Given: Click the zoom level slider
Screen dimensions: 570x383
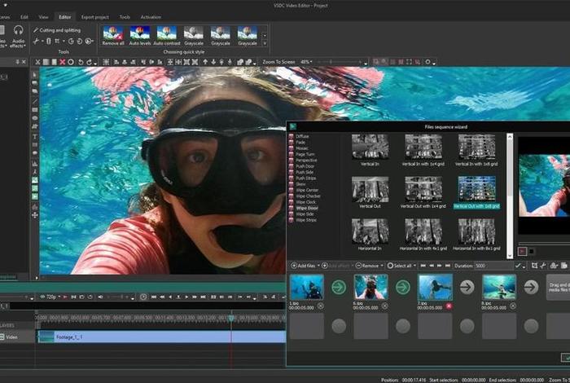Looking at the screenshot, I should [x=340, y=62].
